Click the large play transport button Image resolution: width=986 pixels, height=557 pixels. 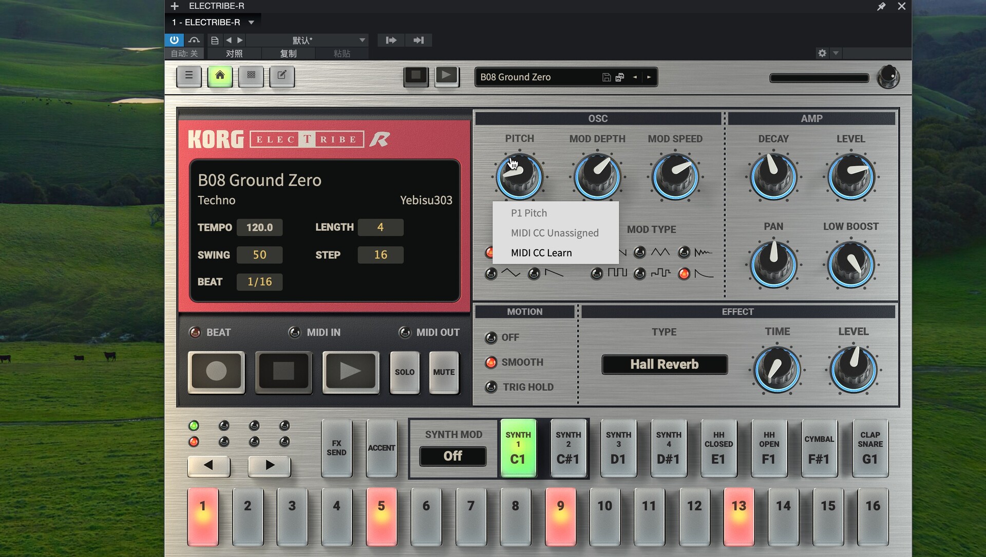[x=351, y=371]
